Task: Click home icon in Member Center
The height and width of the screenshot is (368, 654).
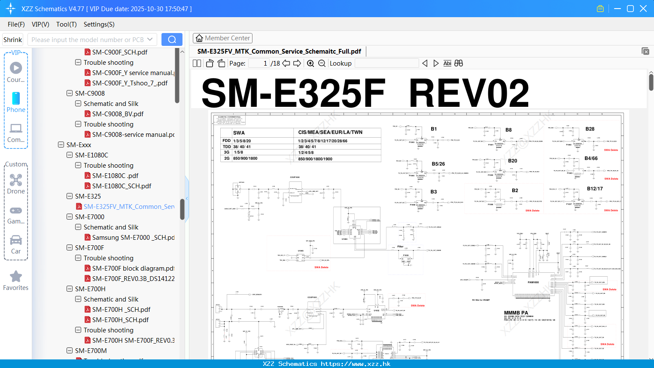Action: click(x=199, y=38)
